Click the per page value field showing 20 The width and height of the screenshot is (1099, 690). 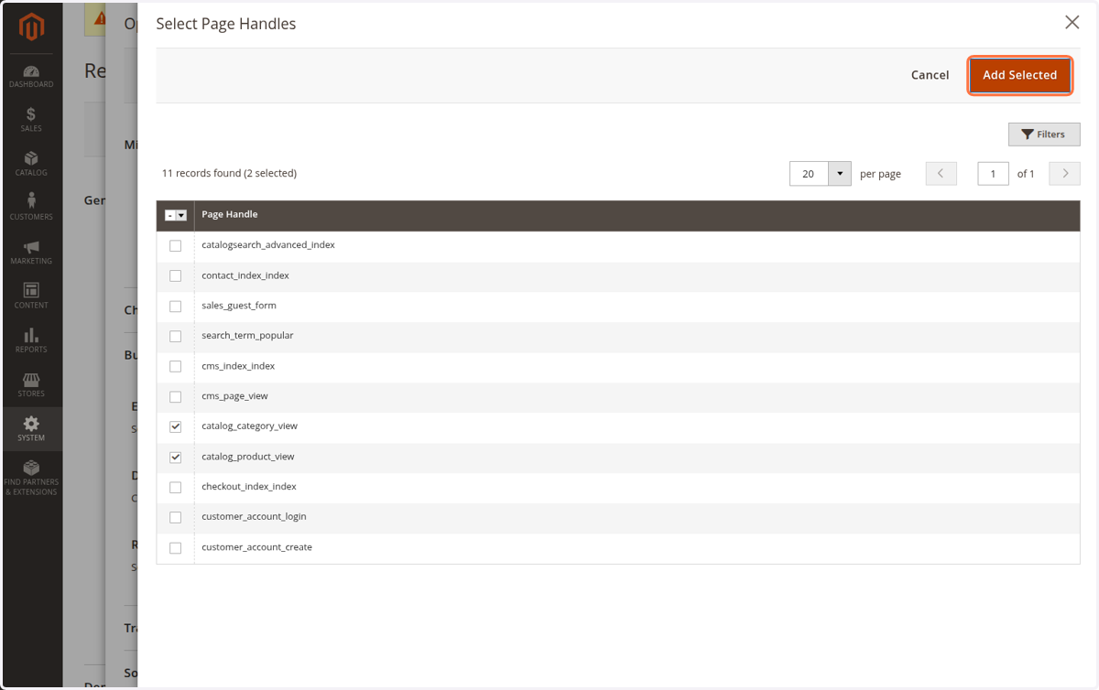pos(809,173)
